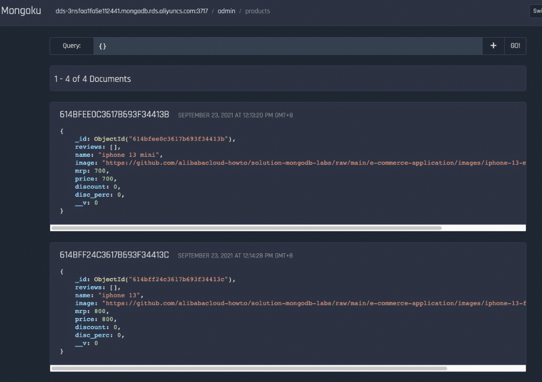Run the query with the GO! button

click(515, 46)
